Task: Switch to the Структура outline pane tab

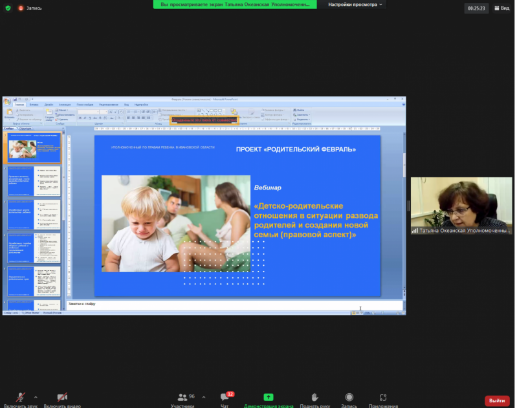Action: tap(25, 128)
